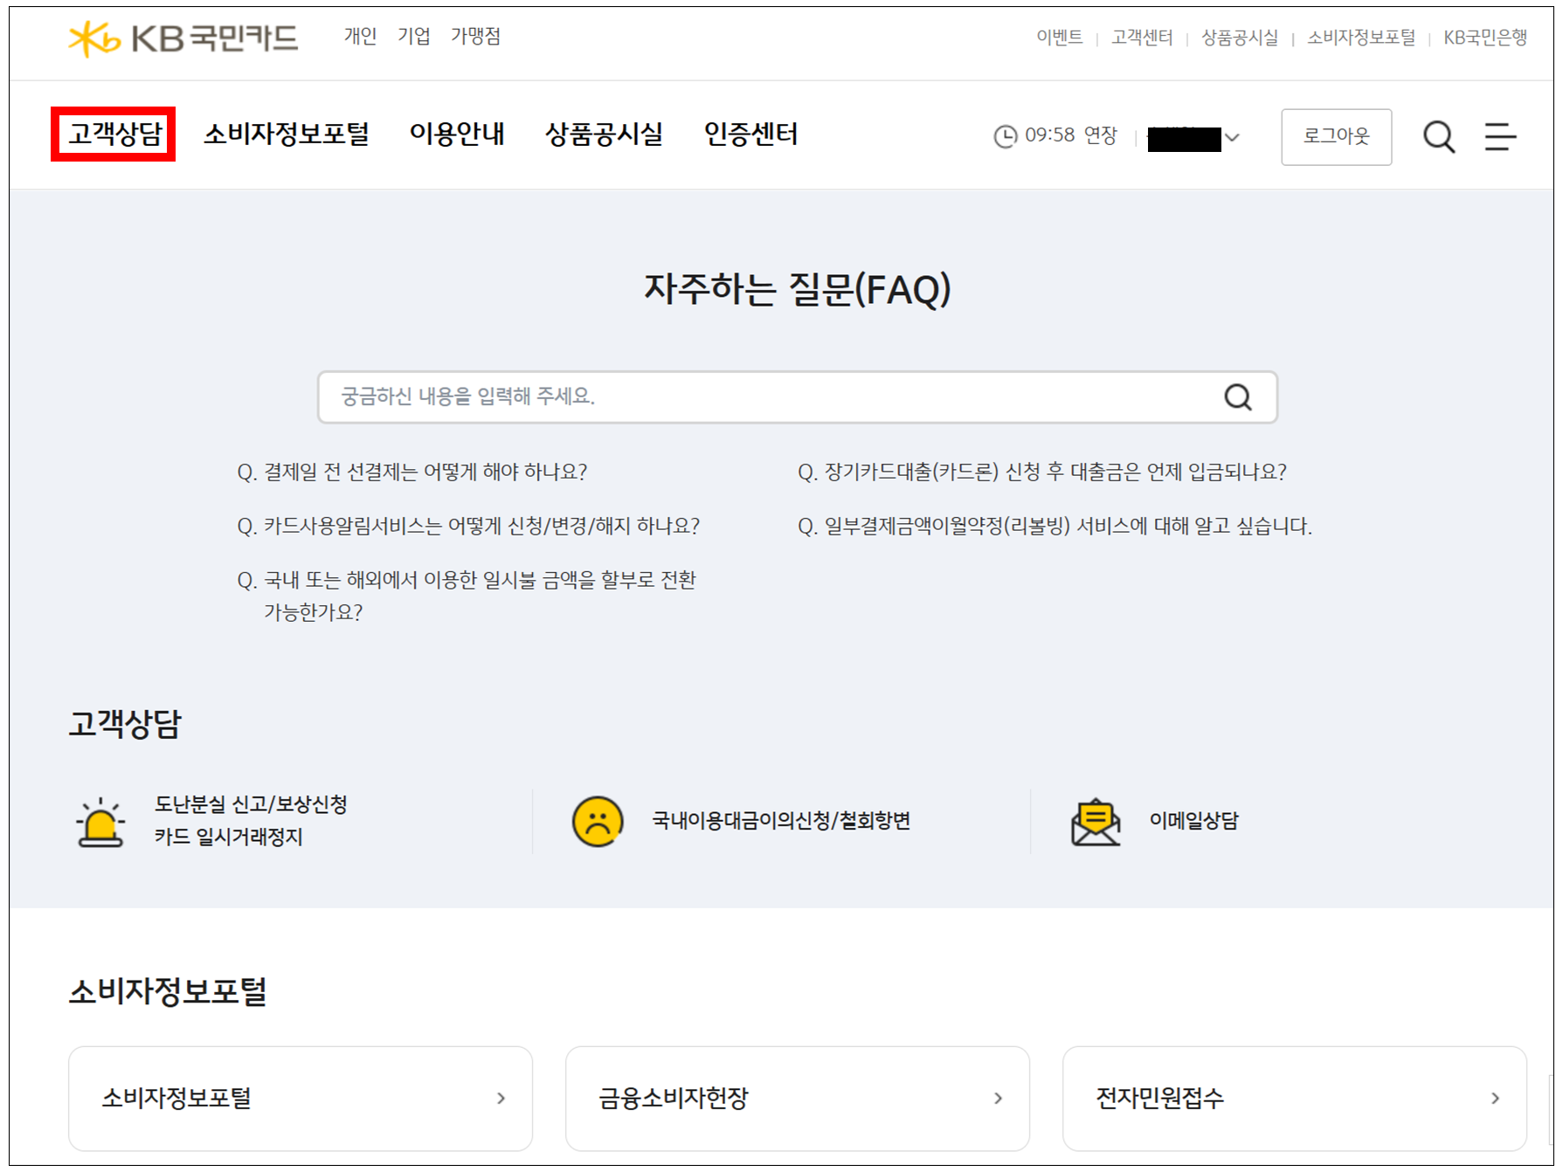Image resolution: width=1563 pixels, height=1172 pixels.
Task: Open the header search magnifier icon
Action: coord(1438,137)
